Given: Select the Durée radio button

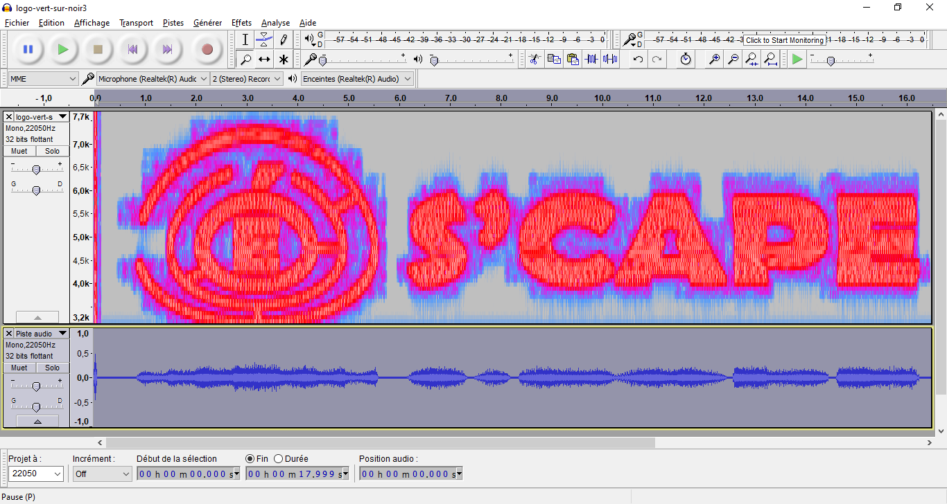Looking at the screenshot, I should pos(279,458).
